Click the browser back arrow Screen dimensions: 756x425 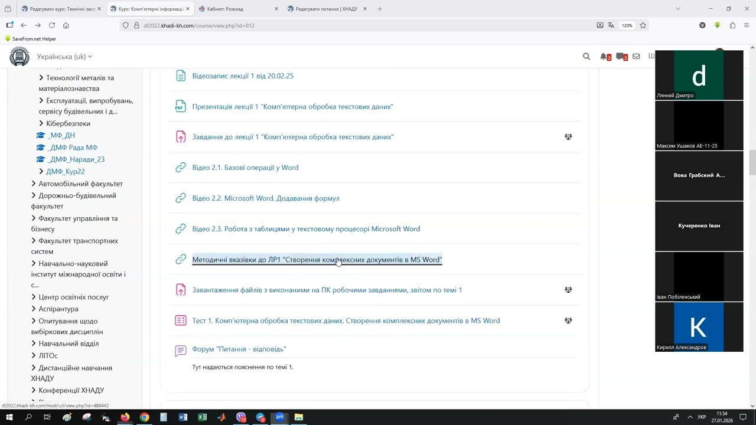[24, 25]
